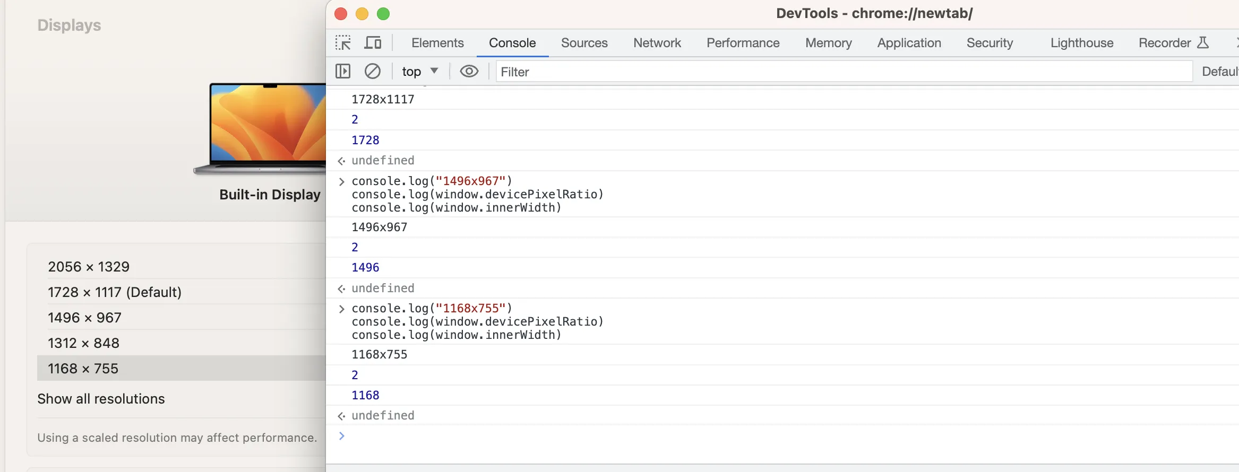Click the green fullscreen window button
The height and width of the screenshot is (472, 1239).
[383, 14]
